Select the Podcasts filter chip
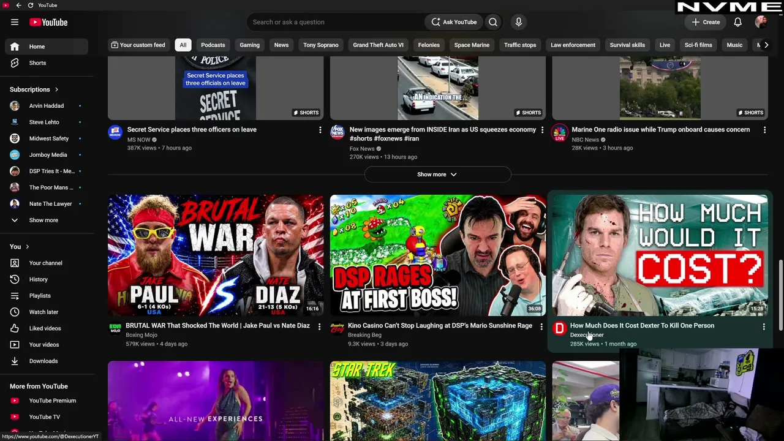Viewport: 784px width, 441px height. (x=213, y=45)
